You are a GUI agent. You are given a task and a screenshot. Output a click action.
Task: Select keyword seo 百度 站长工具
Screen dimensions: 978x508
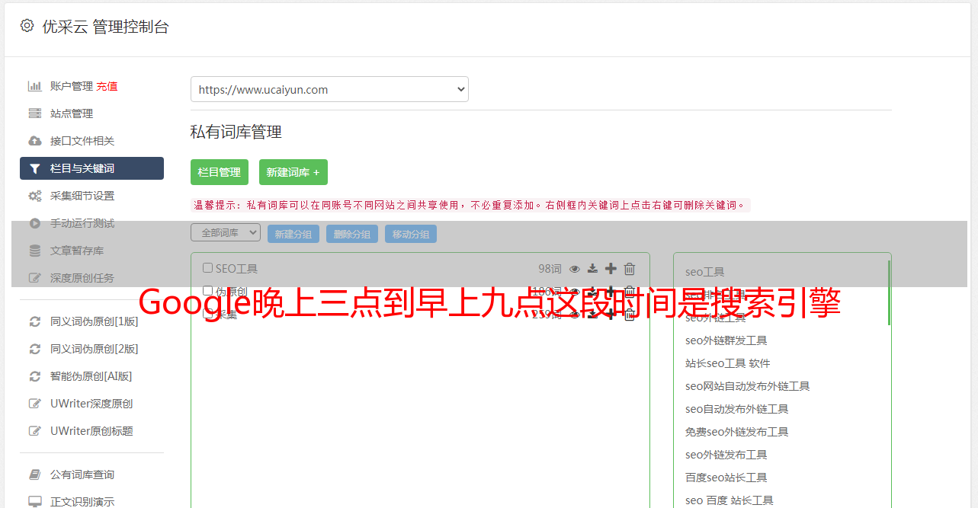pyautogui.click(x=729, y=500)
